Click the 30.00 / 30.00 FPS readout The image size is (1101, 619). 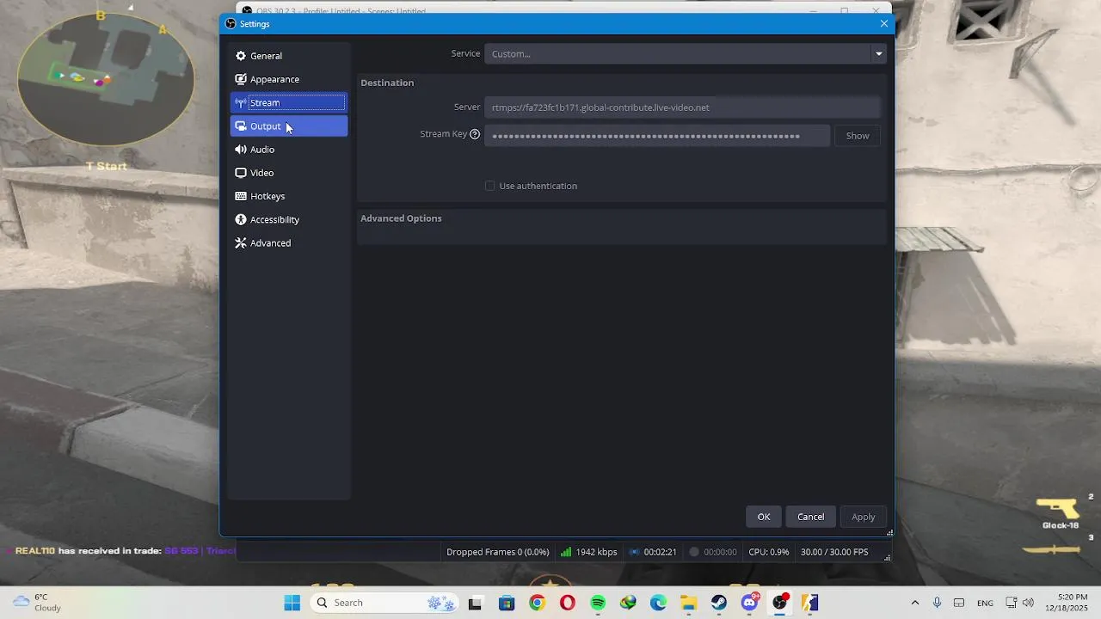pos(834,552)
